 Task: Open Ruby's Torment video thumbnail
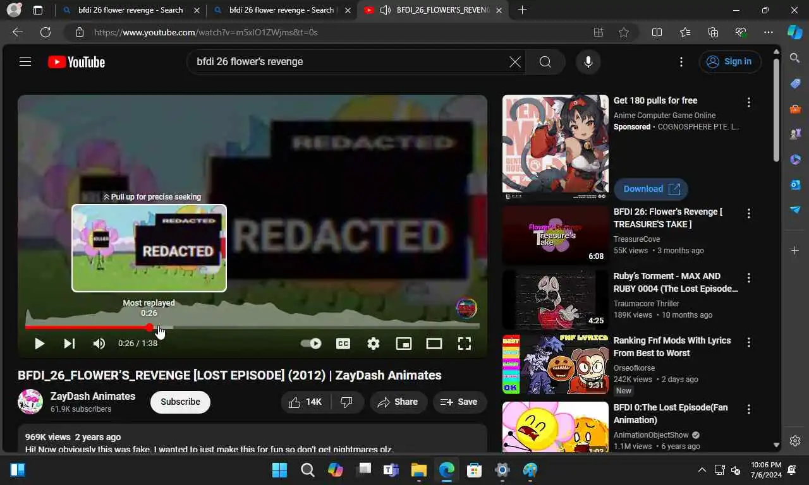tap(556, 299)
